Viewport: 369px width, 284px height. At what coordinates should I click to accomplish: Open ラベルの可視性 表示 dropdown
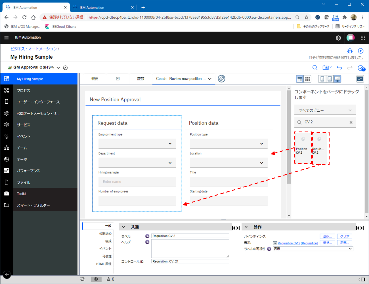[x=313, y=249]
